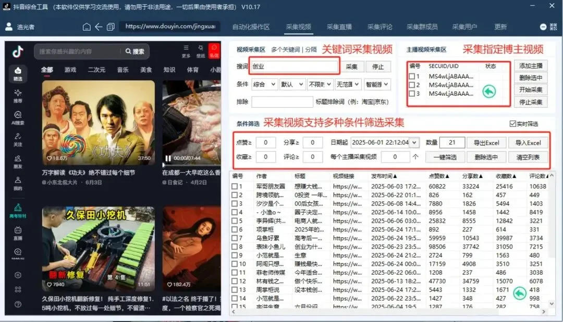Click the 追光者 user profile icon
Image resolution: width=563 pixels, height=322 pixels.
point(9,27)
